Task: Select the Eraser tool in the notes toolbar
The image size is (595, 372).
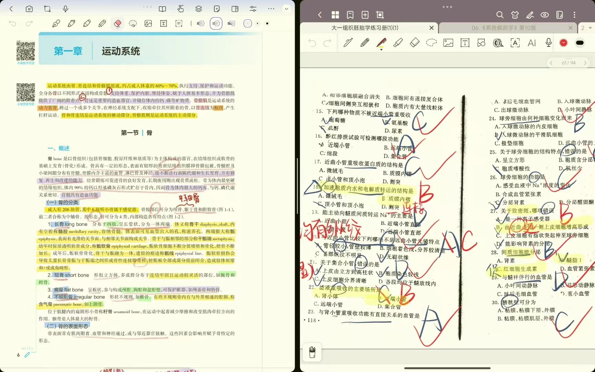Action: [415, 43]
